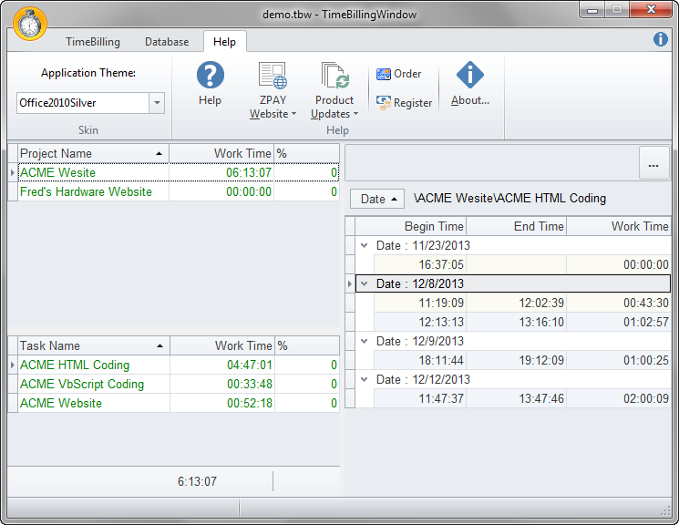679x525 pixels.
Task: Open the About info icon
Action: 470,77
